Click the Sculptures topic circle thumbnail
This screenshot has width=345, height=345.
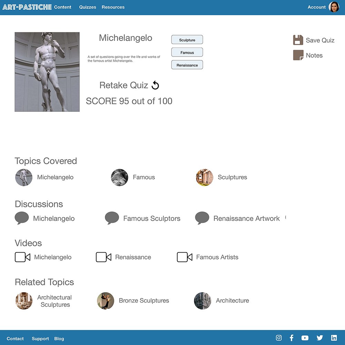(x=205, y=177)
